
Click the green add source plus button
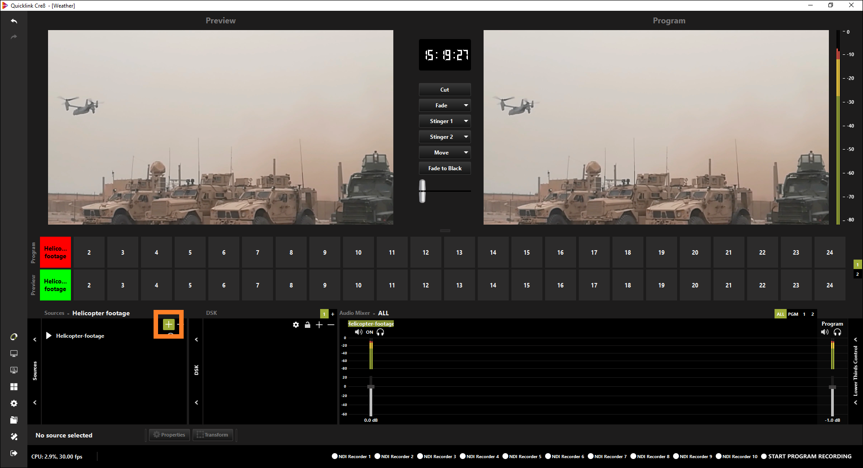(x=168, y=324)
